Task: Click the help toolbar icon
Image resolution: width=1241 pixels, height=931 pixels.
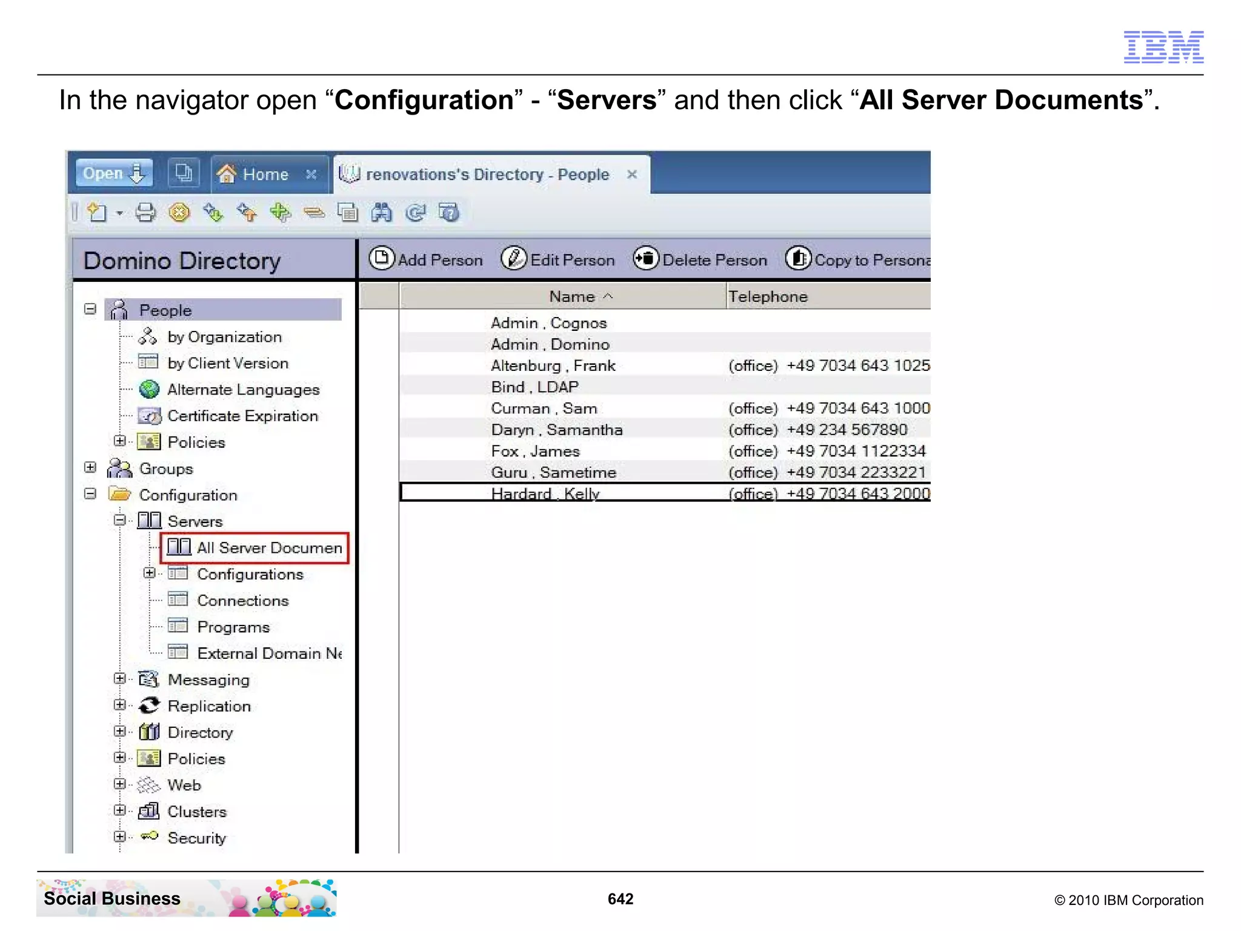Action: [450, 212]
